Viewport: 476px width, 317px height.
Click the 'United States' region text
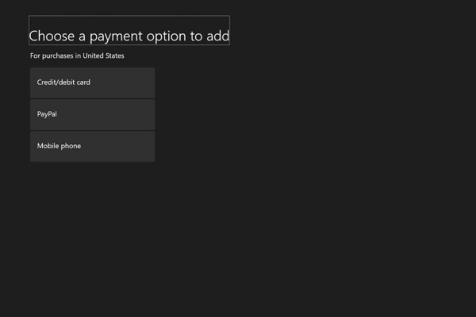tap(103, 55)
